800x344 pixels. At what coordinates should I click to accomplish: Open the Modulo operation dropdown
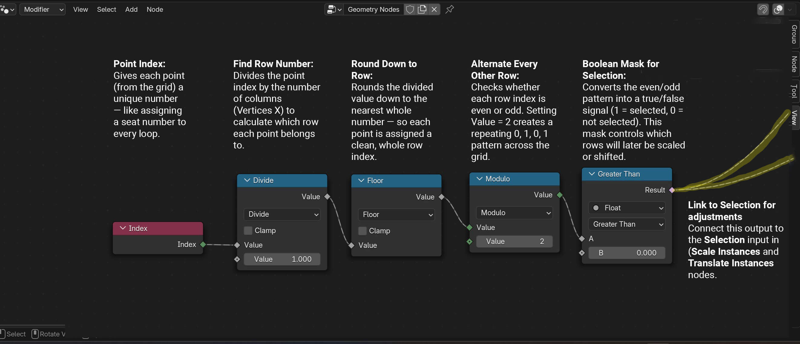coord(514,213)
